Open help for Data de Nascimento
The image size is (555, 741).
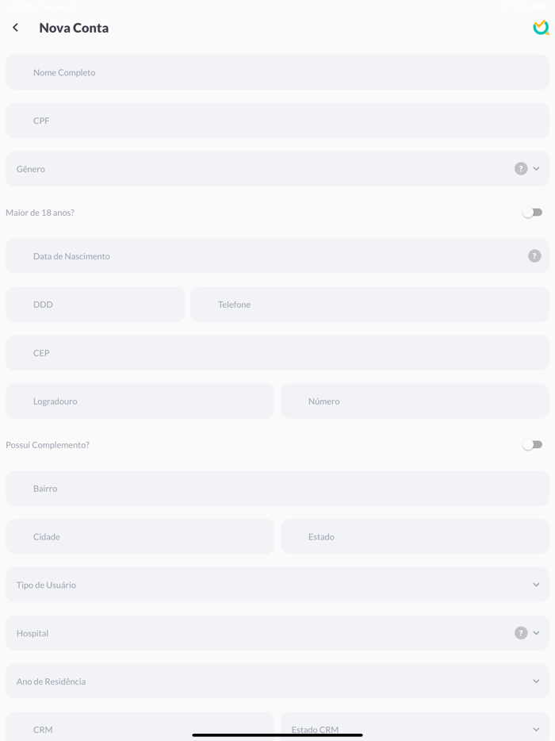coord(534,256)
